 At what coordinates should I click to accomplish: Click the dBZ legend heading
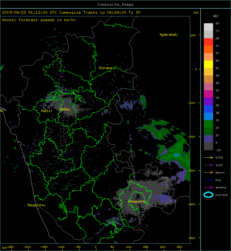click(215, 16)
